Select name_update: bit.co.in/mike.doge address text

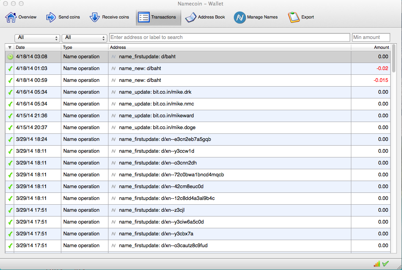(x=157, y=128)
